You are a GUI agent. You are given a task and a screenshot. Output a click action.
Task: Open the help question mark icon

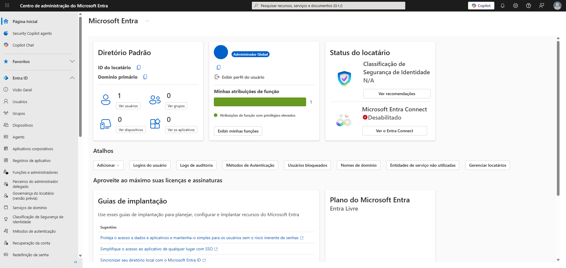point(529,6)
